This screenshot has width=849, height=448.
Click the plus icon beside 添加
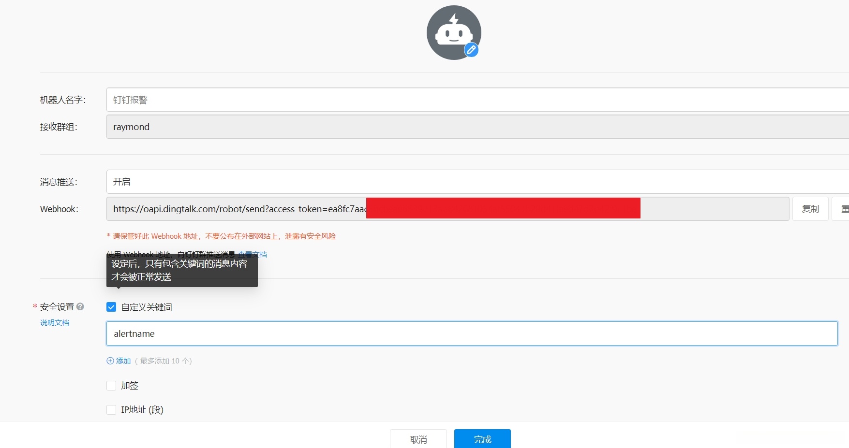coord(110,361)
